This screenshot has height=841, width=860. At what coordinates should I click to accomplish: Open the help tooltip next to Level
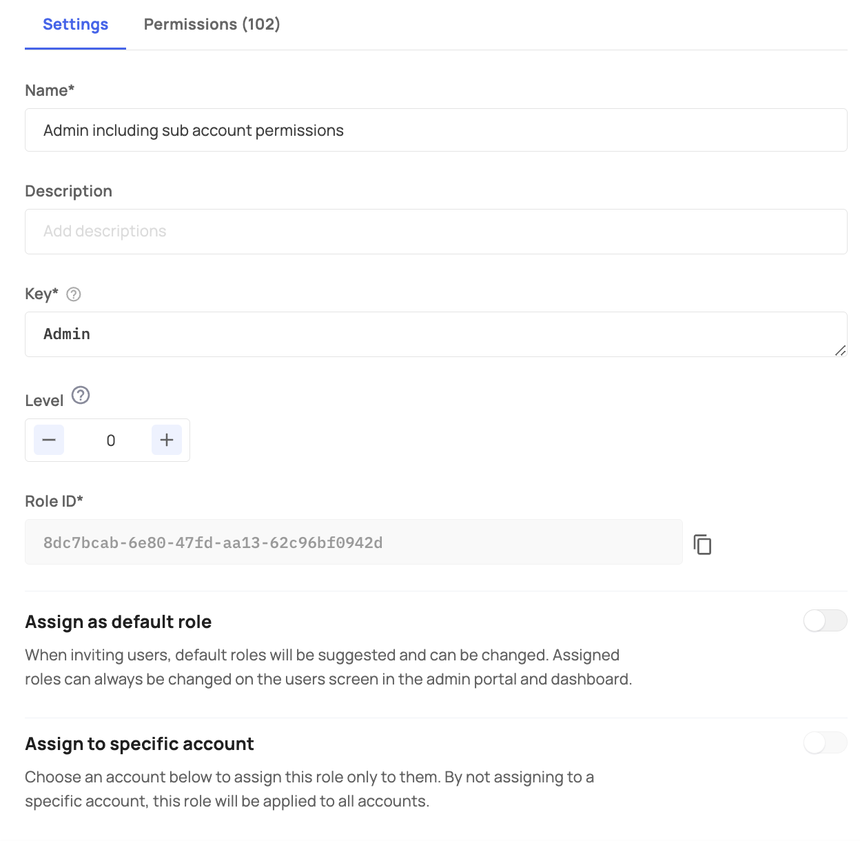81,396
